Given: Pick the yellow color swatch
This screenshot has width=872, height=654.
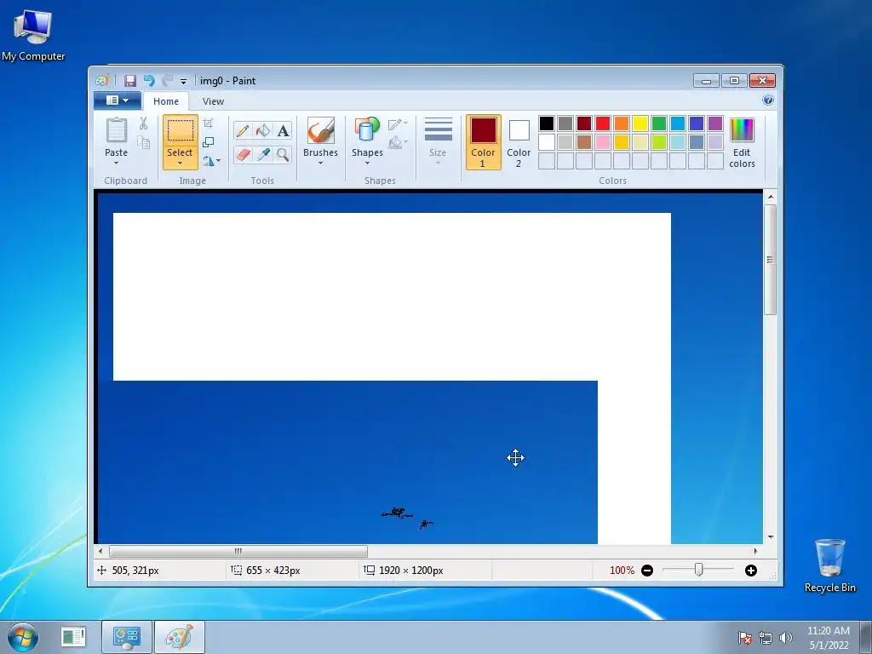Looking at the screenshot, I should tap(640, 123).
